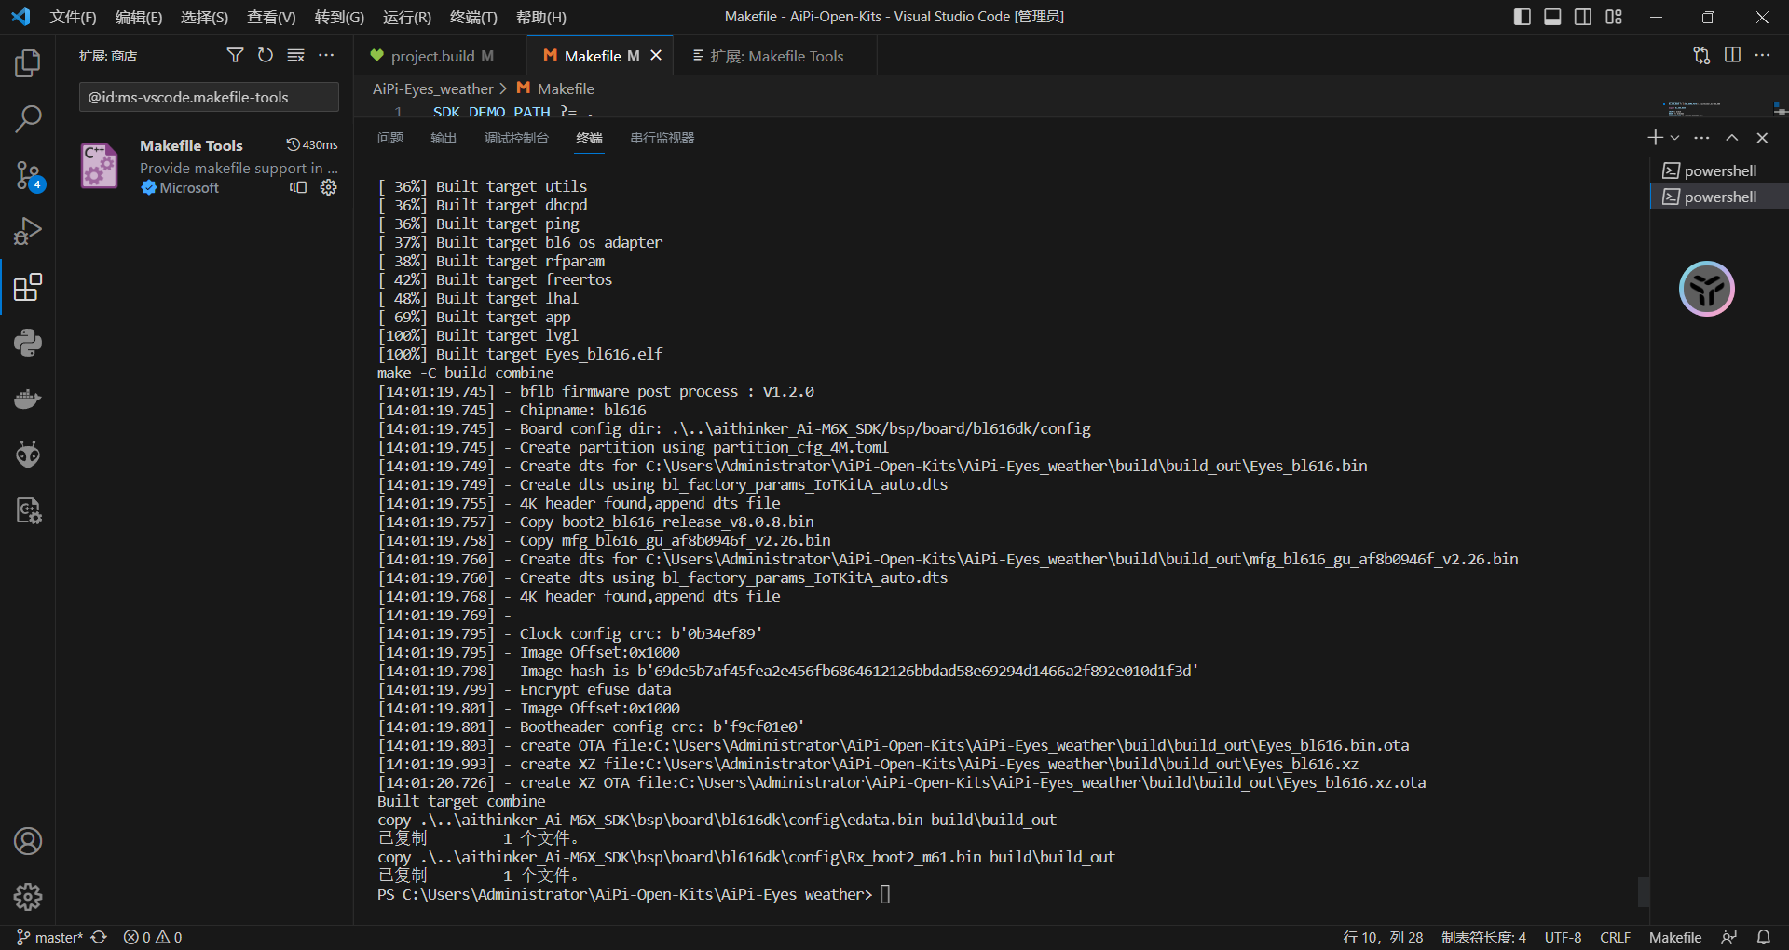Maximize the terminal panel size
1789x950 pixels.
tap(1731, 138)
